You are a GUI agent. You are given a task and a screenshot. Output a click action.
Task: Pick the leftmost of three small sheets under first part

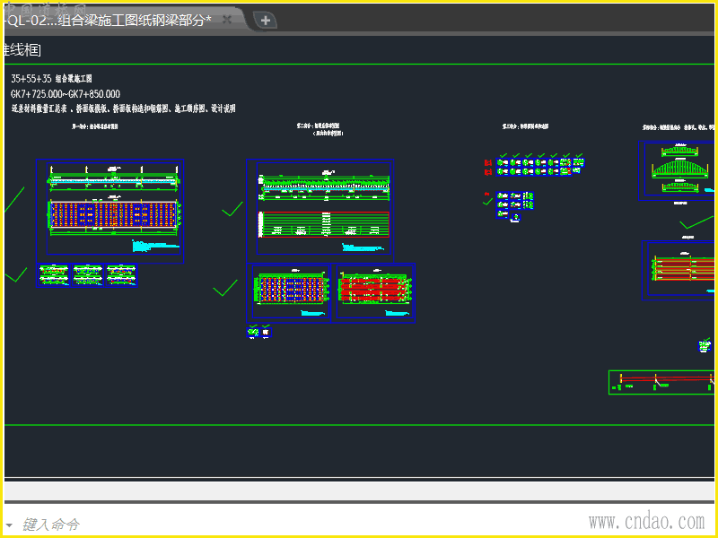point(54,275)
